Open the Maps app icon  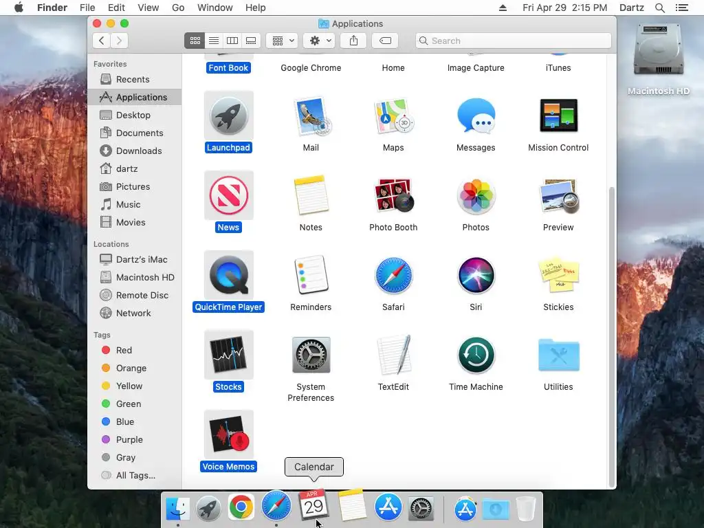[x=393, y=115]
